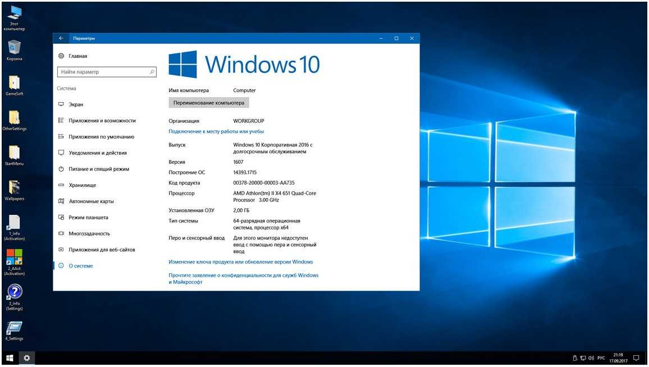Select the StartMenu folder icon
This screenshot has height=367, width=649.
coord(14,155)
